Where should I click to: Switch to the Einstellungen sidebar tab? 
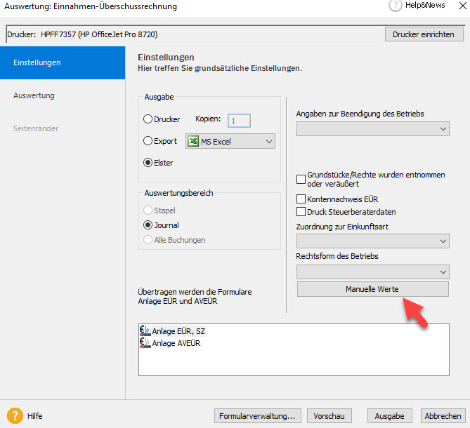pyautogui.click(x=63, y=62)
